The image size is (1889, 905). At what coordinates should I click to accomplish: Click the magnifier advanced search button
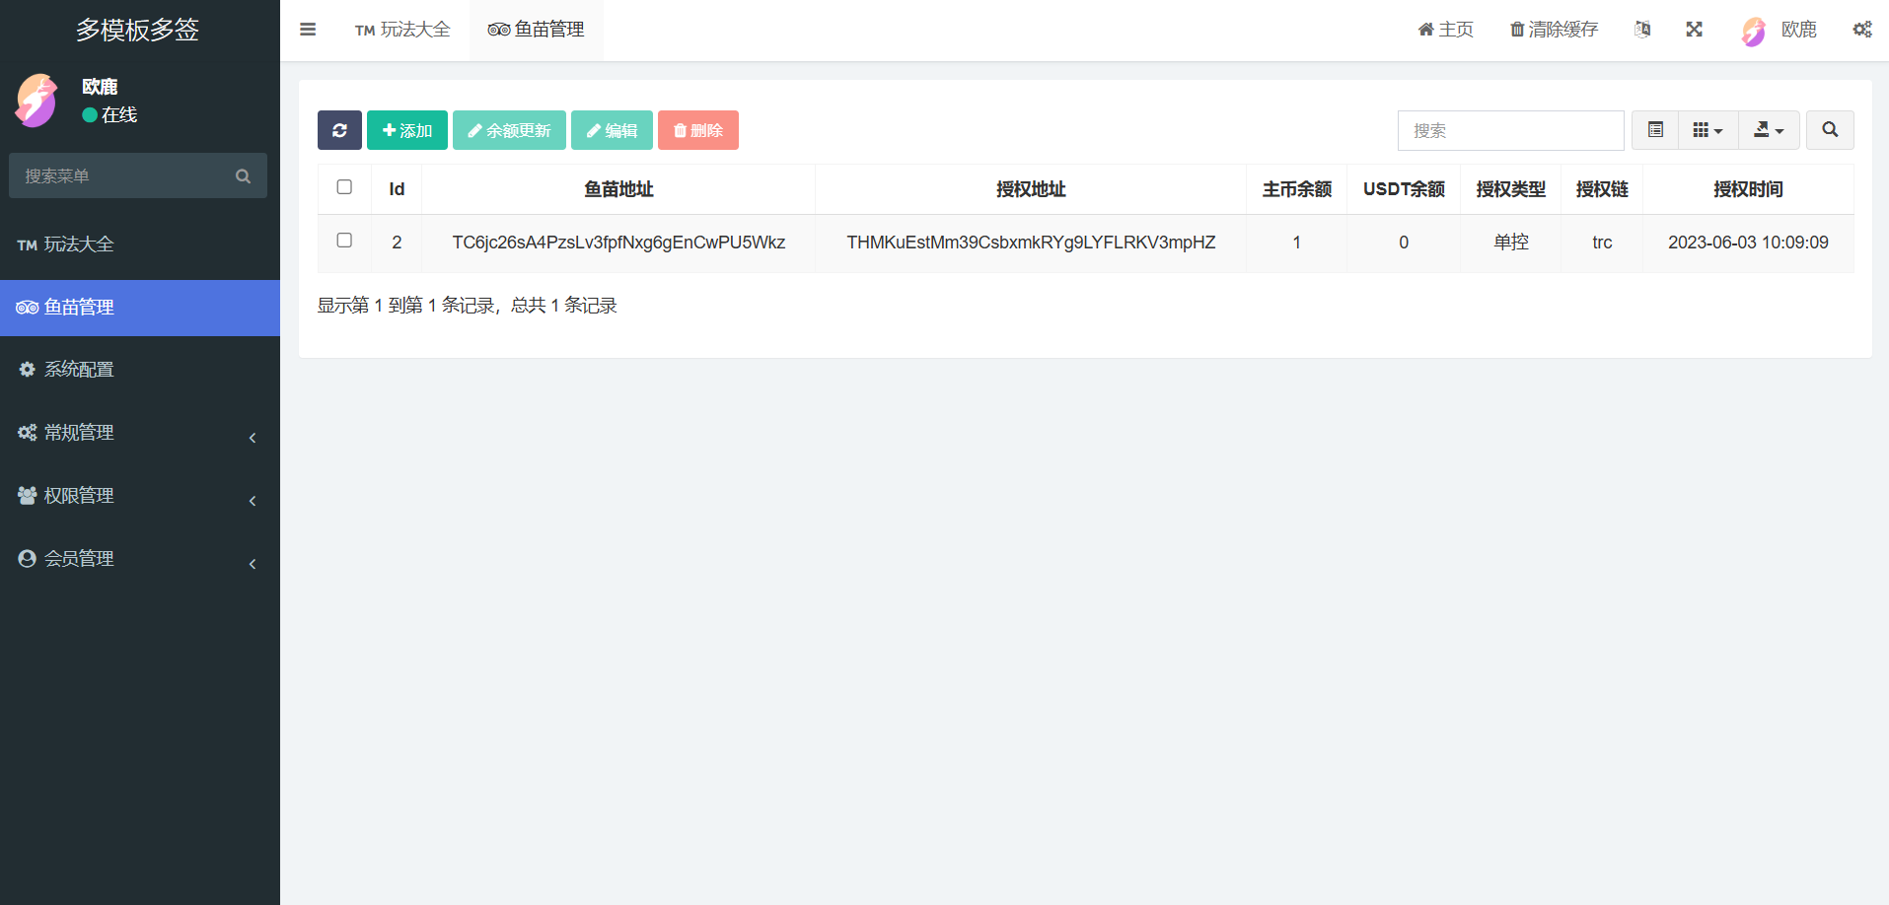(x=1829, y=130)
